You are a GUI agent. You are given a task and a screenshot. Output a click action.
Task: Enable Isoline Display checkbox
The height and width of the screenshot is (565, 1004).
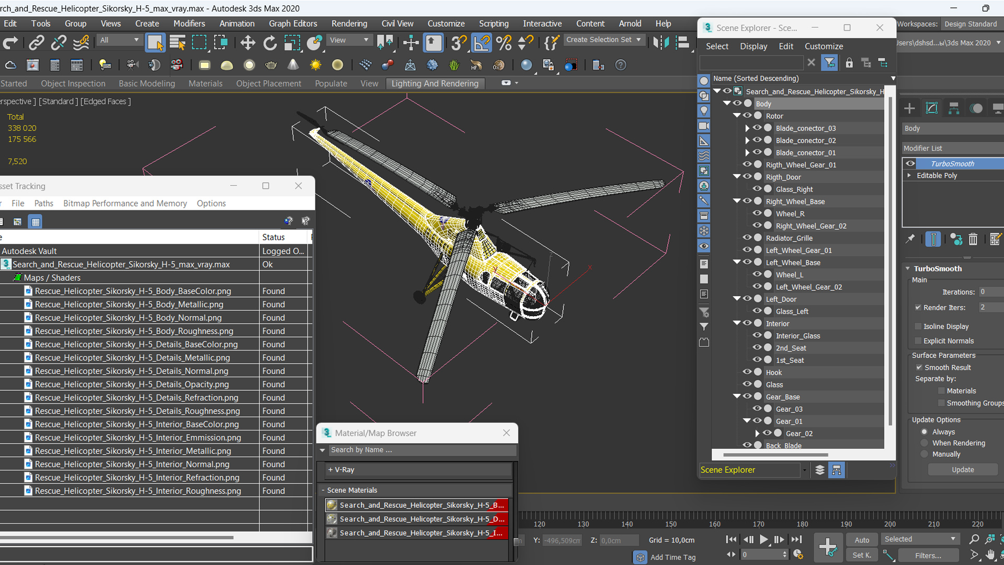pos(918,326)
